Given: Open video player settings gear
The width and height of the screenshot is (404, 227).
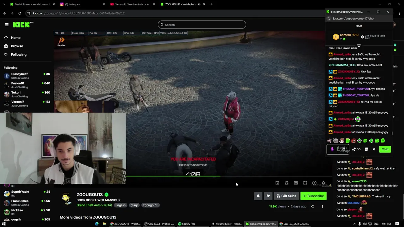Looking at the screenshot, I should click(x=324, y=183).
